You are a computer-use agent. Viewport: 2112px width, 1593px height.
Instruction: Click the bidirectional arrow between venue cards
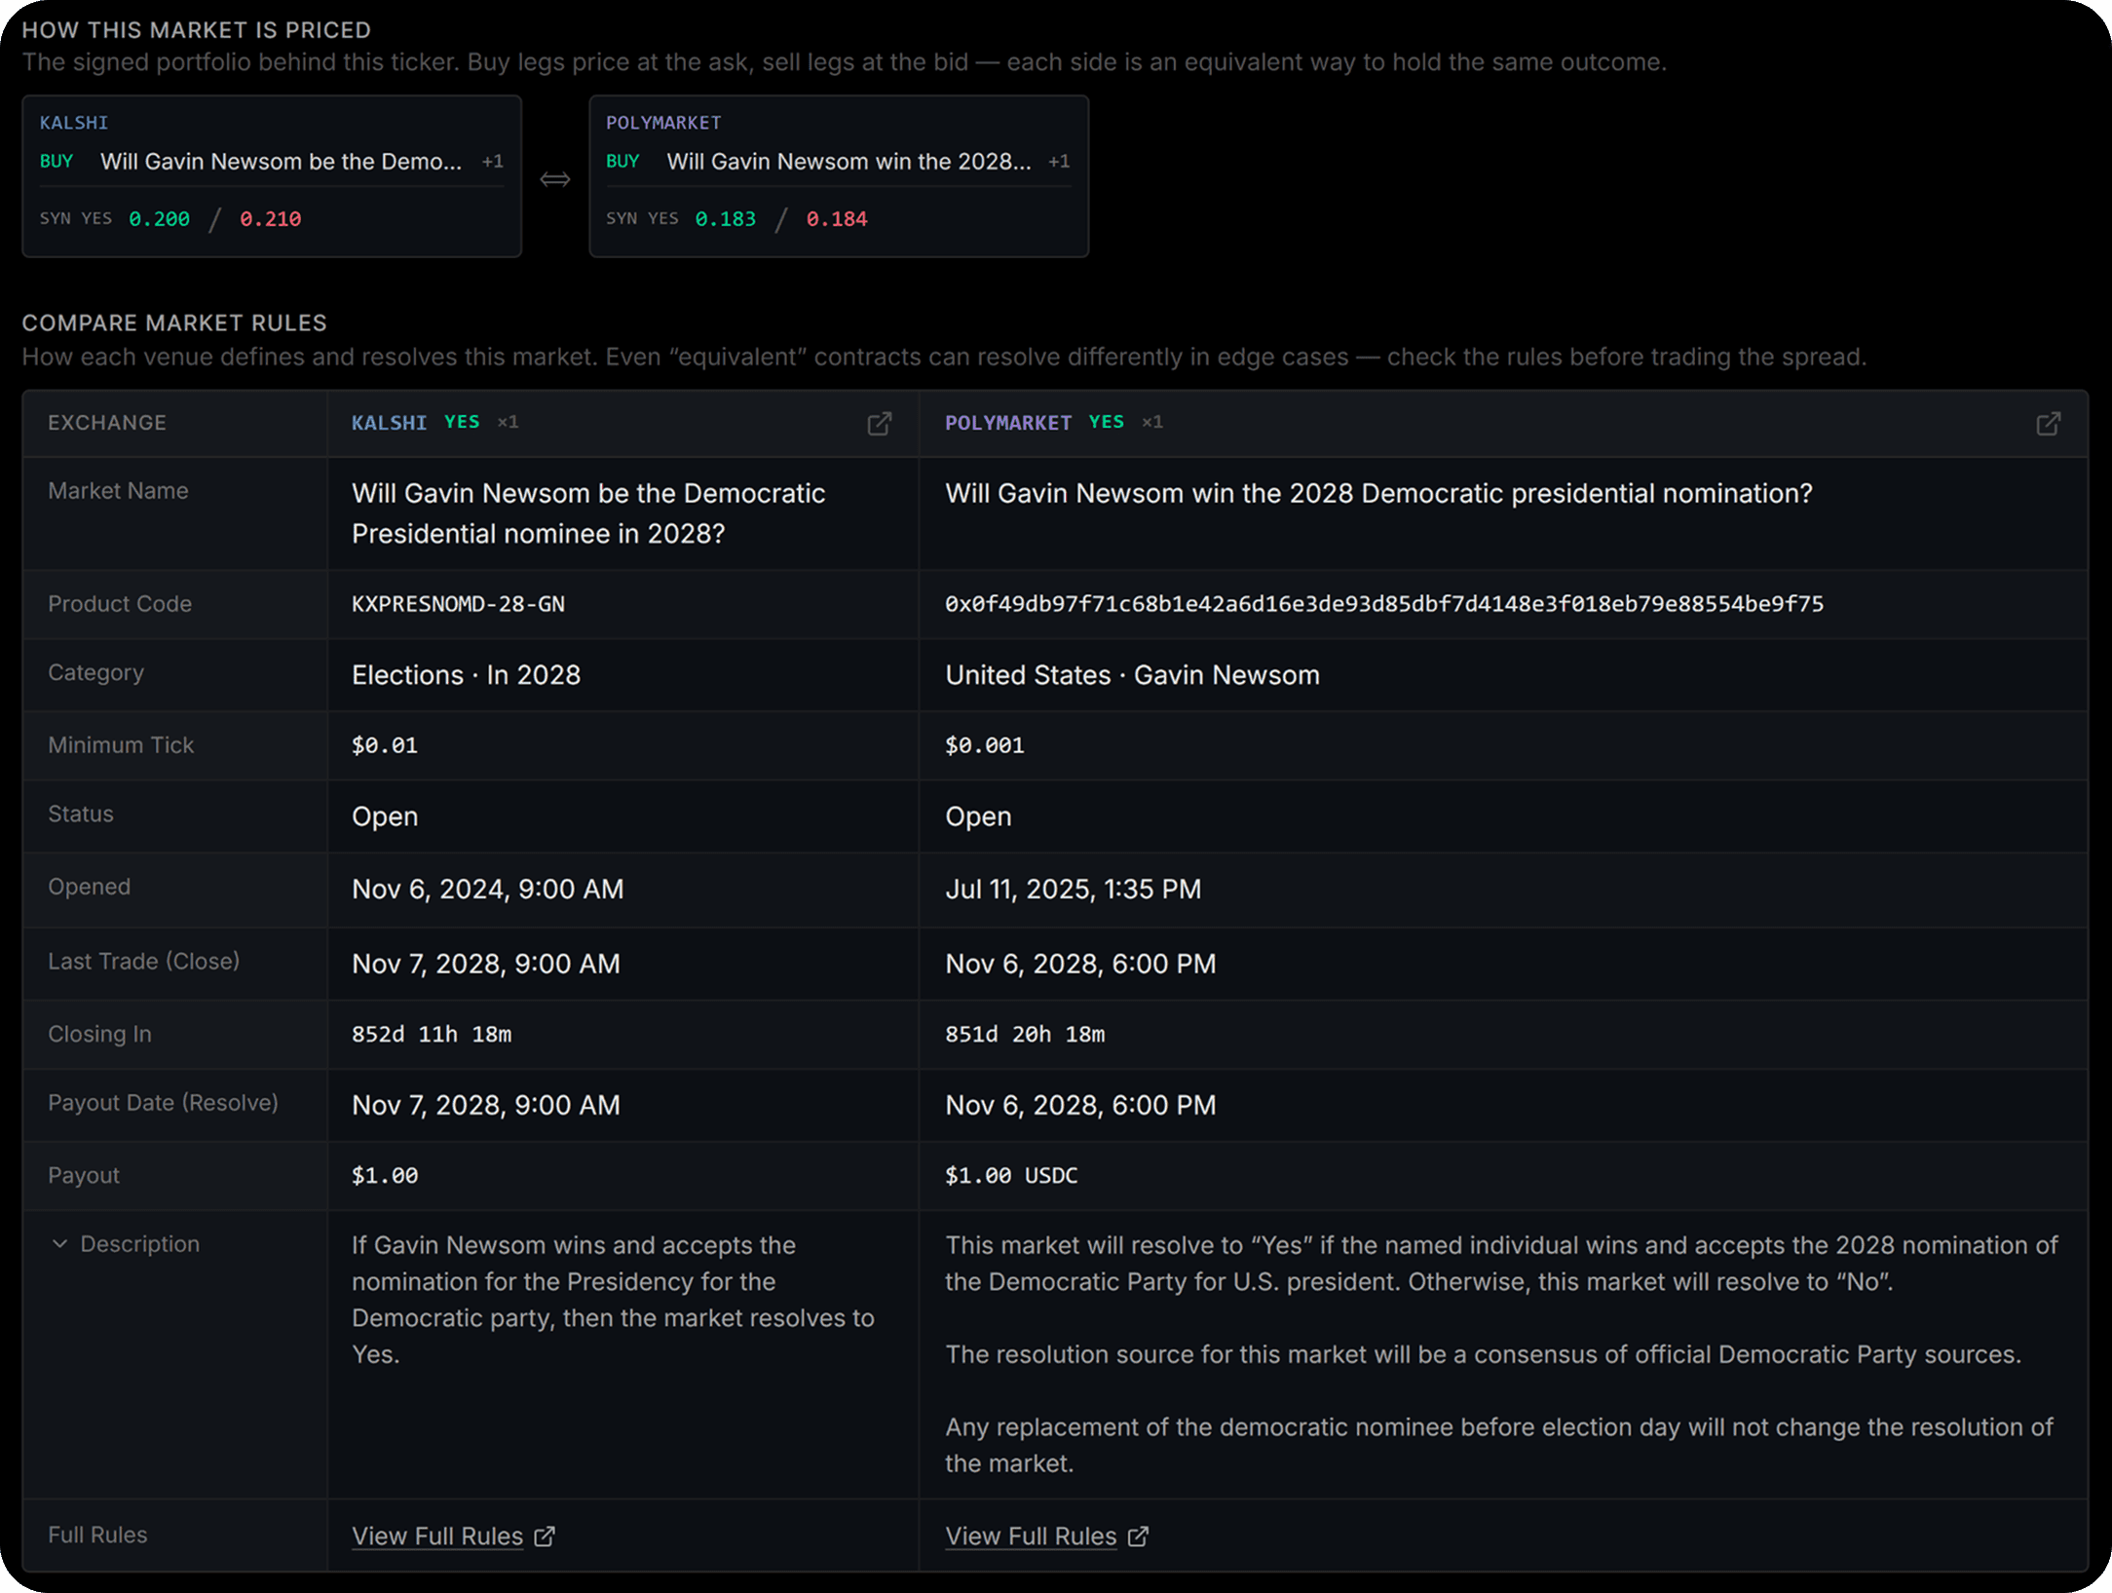coord(555,178)
